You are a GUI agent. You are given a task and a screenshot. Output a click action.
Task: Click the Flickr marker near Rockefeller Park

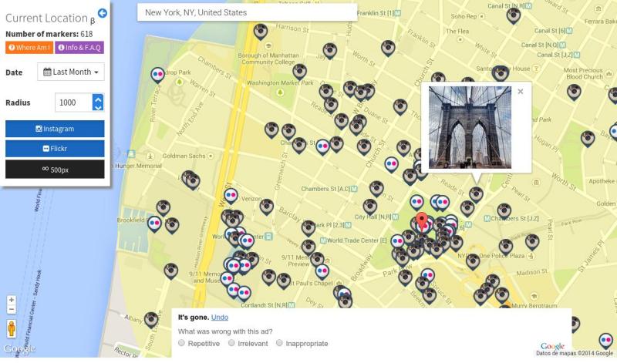tap(158, 75)
